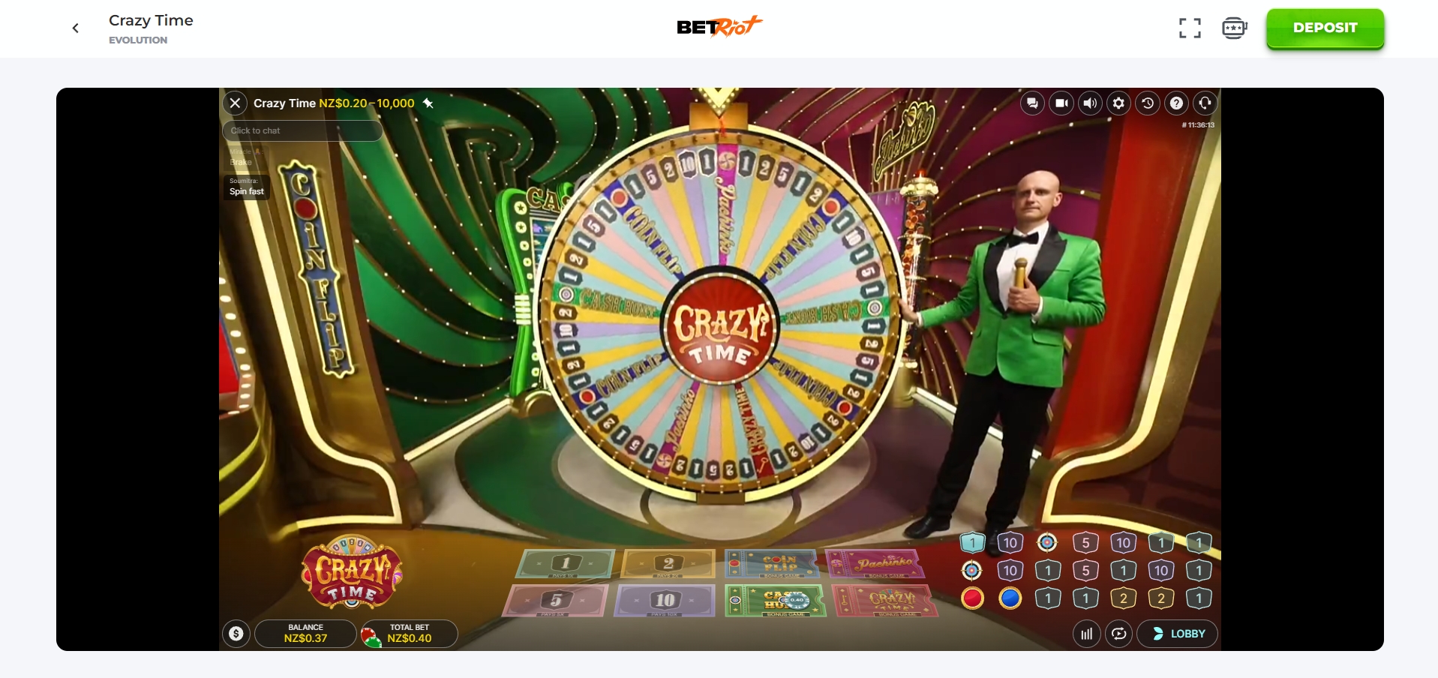
Task: Toggle the autoplay circular arrows icon
Action: (x=1119, y=634)
